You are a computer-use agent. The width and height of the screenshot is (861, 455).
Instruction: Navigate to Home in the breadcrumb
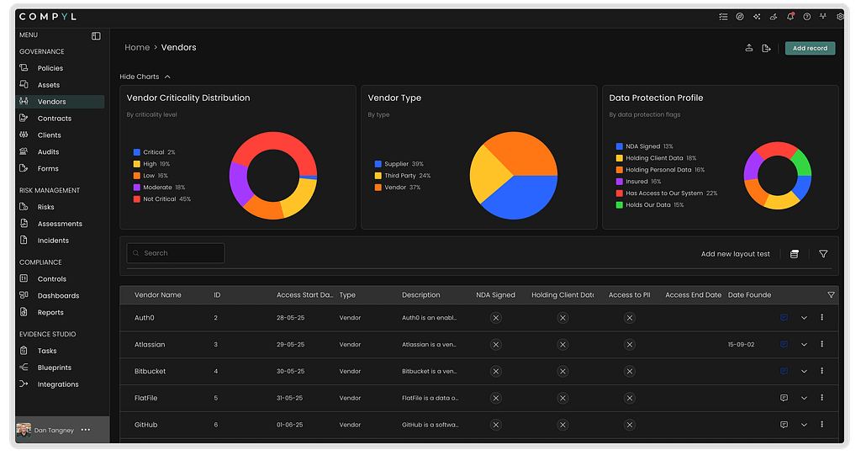click(x=137, y=48)
